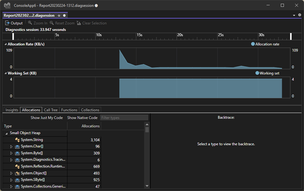The width and height of the screenshot is (304, 191).
Task: Click the Visual Studio app icon in title bar
Action: 7,5
